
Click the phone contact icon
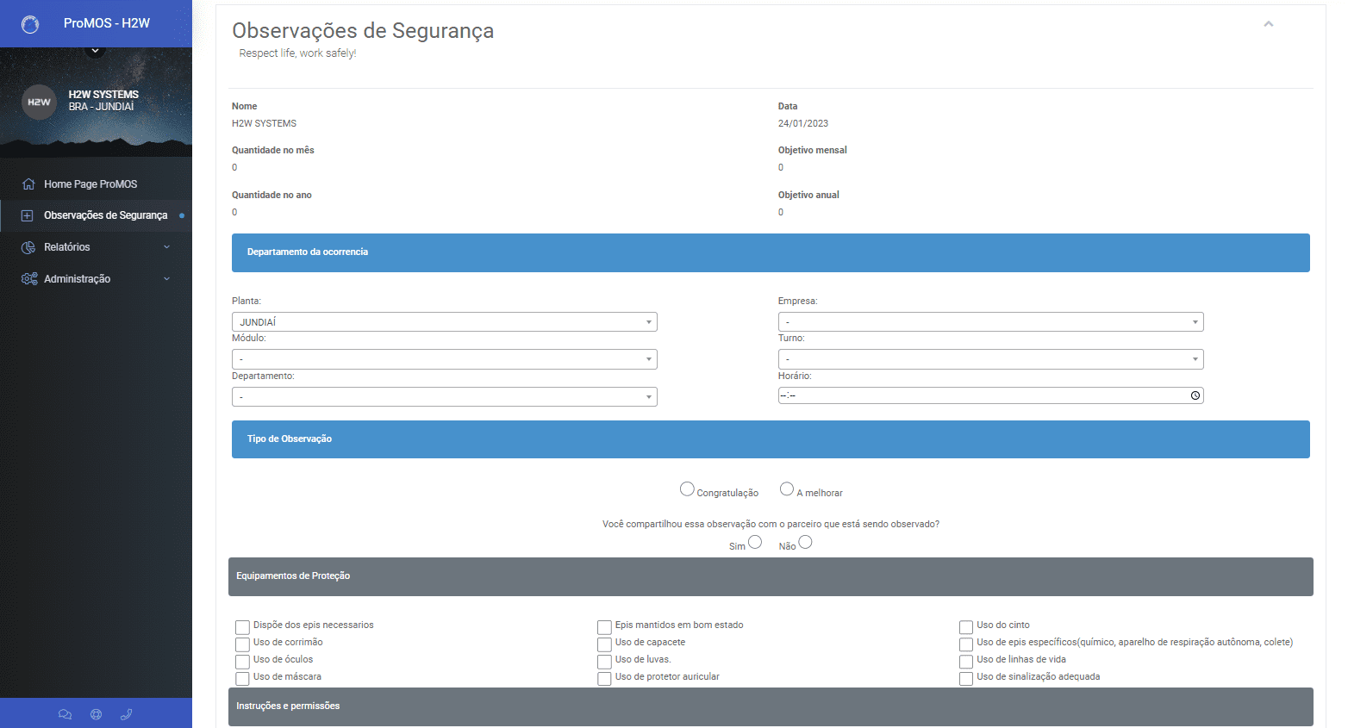(x=126, y=714)
